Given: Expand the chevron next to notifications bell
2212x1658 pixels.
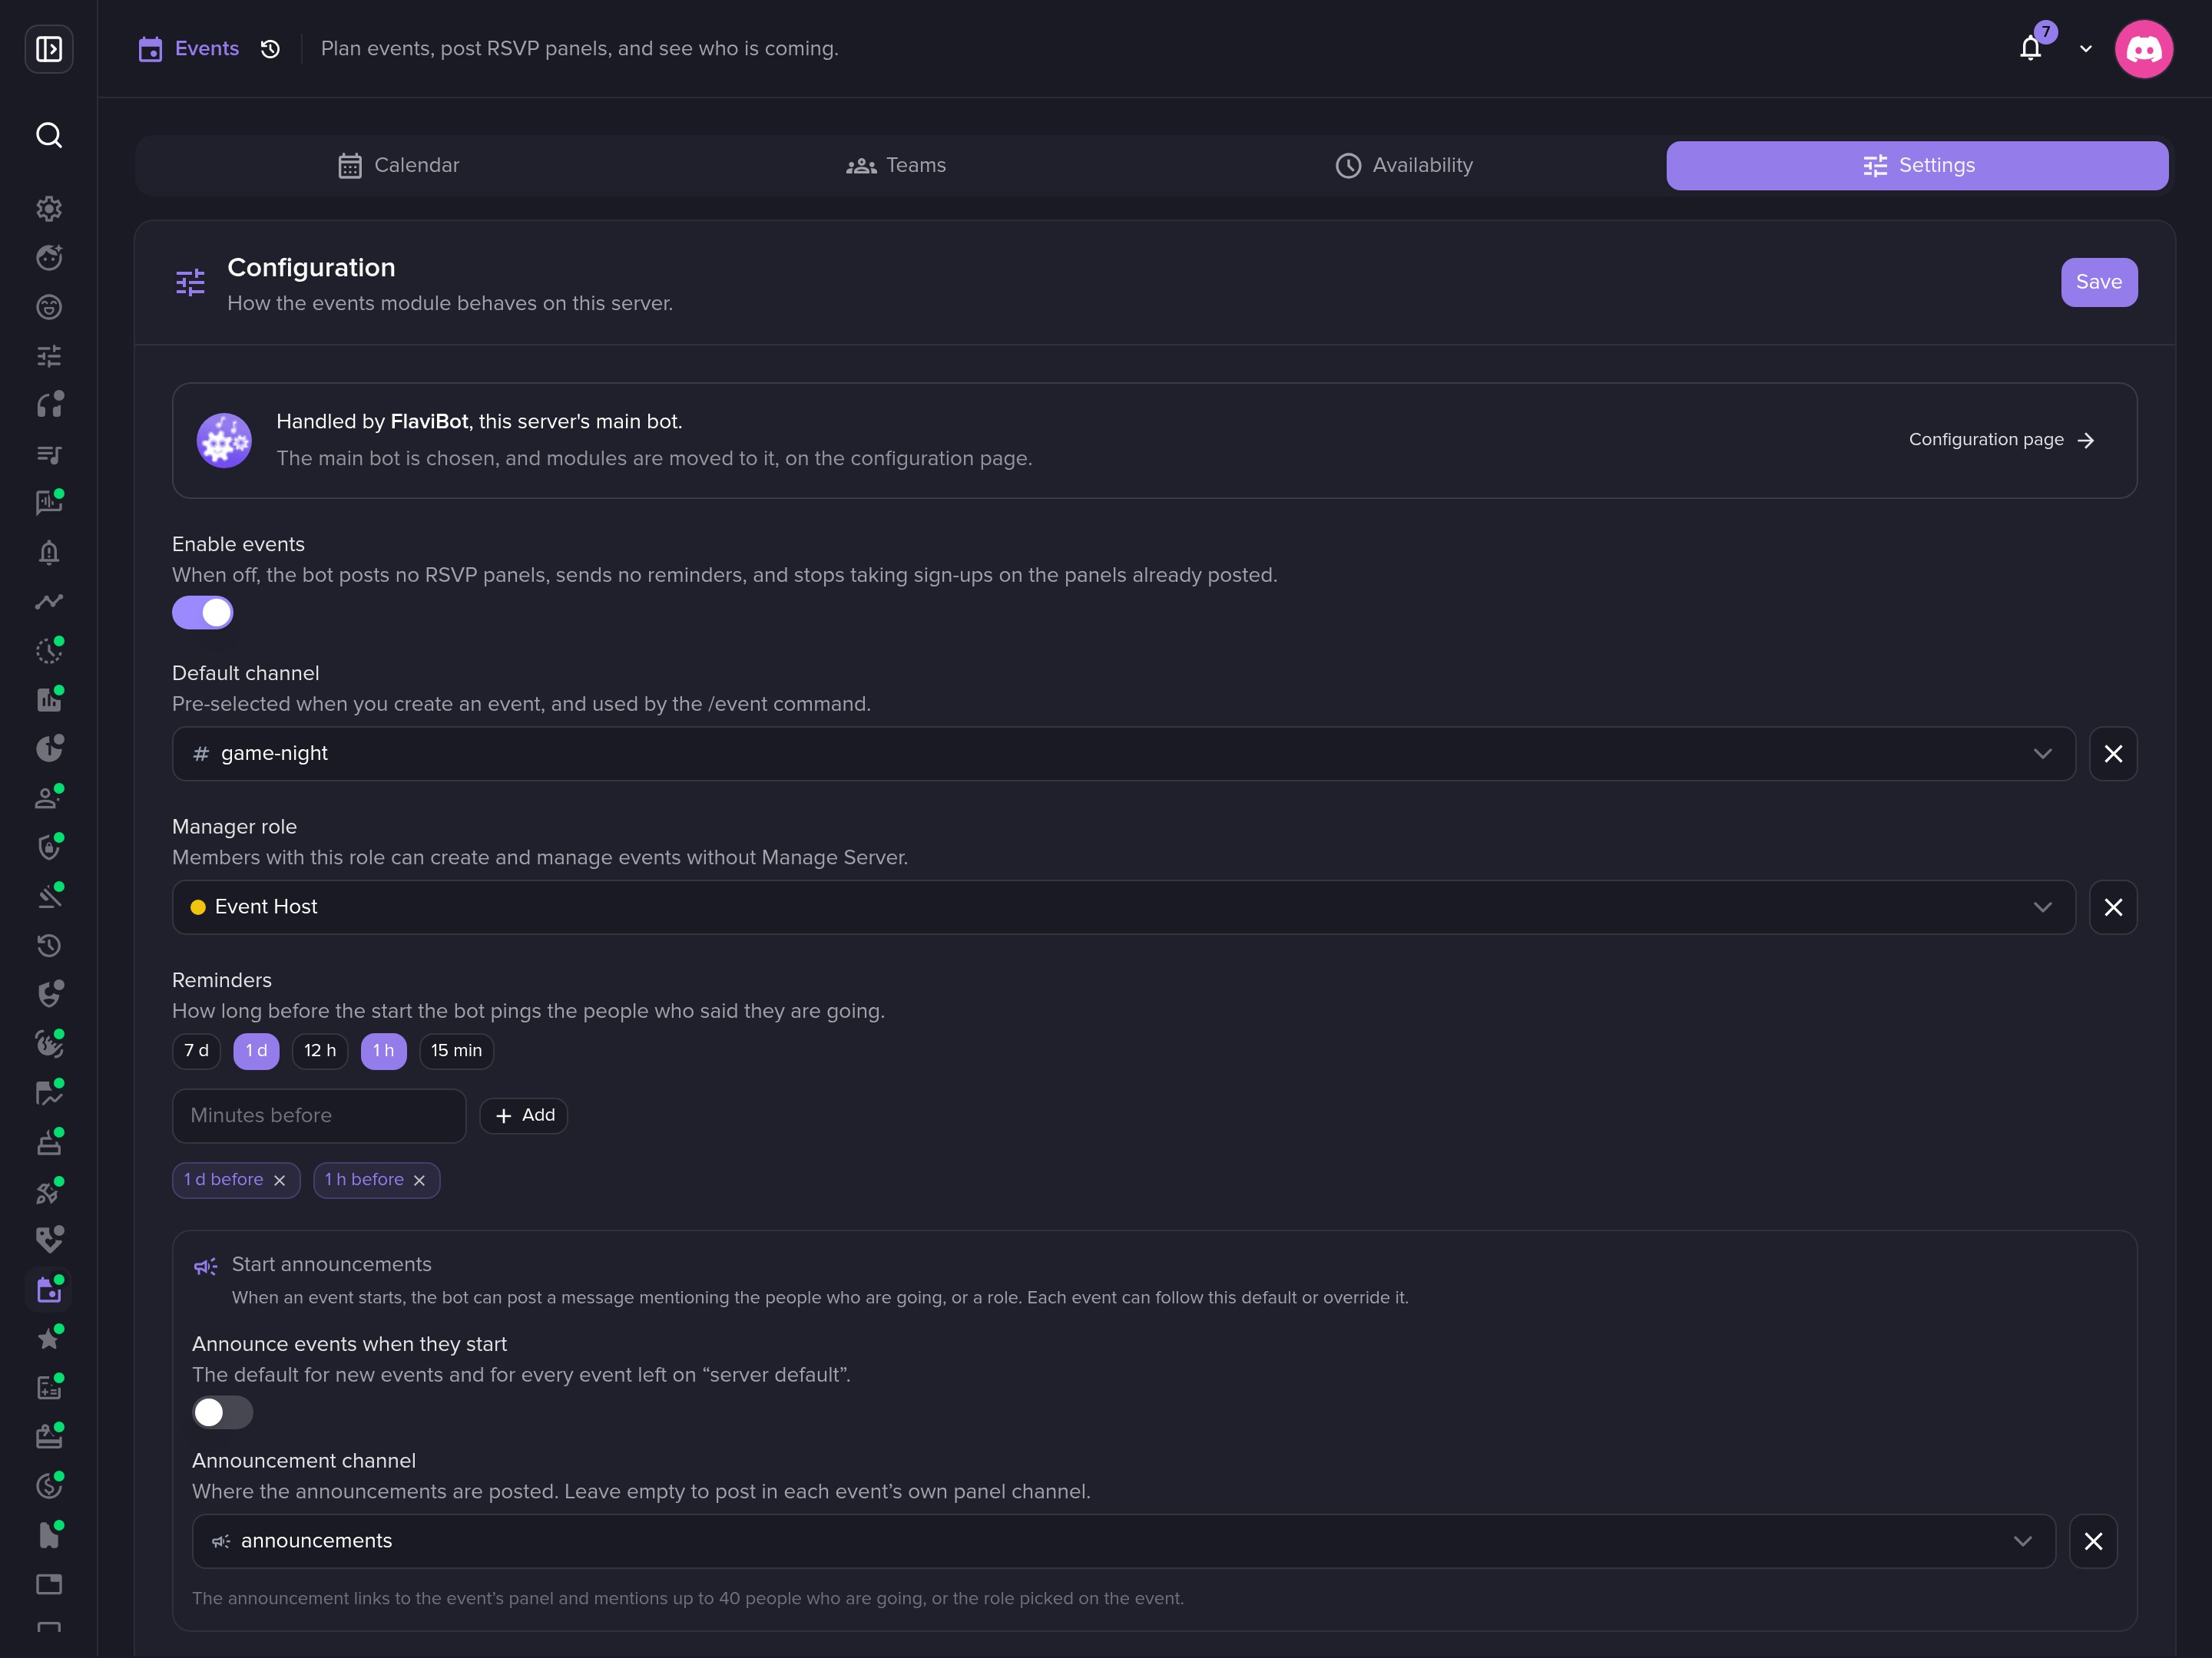Looking at the screenshot, I should pyautogui.click(x=2086, y=49).
